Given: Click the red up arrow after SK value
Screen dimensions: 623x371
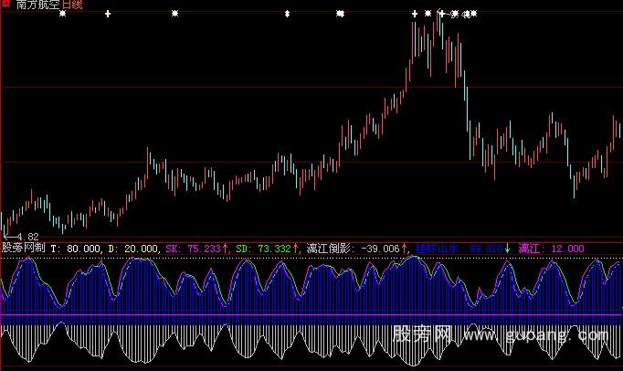Looking at the screenshot, I should tap(227, 248).
